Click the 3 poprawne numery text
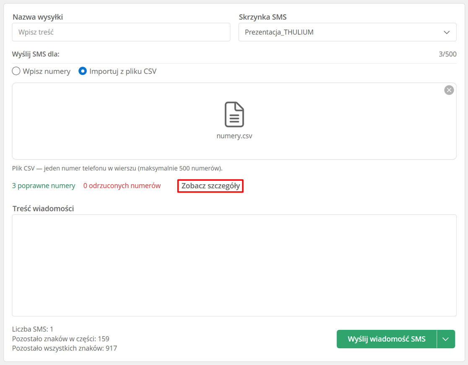The width and height of the screenshot is (468, 365). [44, 186]
